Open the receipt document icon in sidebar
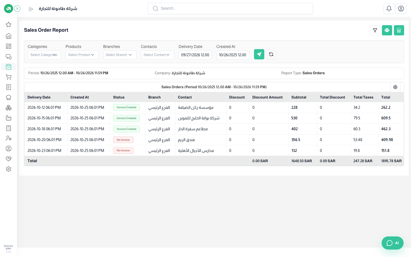The height and width of the screenshot is (257, 411). point(9,87)
